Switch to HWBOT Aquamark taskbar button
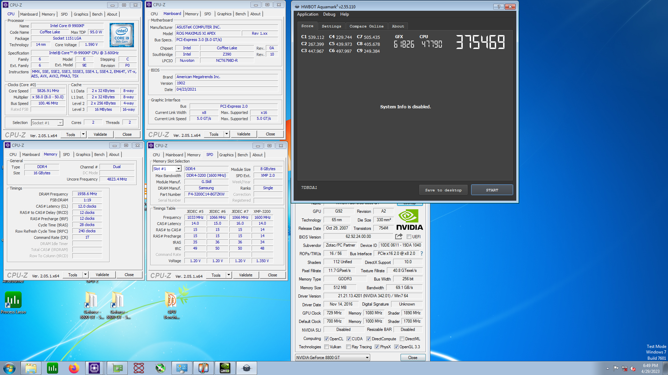The image size is (668, 375). click(247, 368)
